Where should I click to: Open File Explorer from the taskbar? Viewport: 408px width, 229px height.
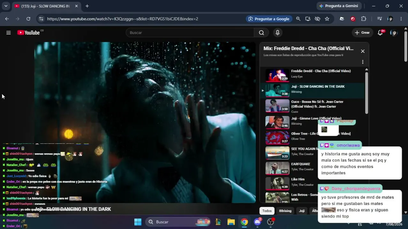[231, 222]
